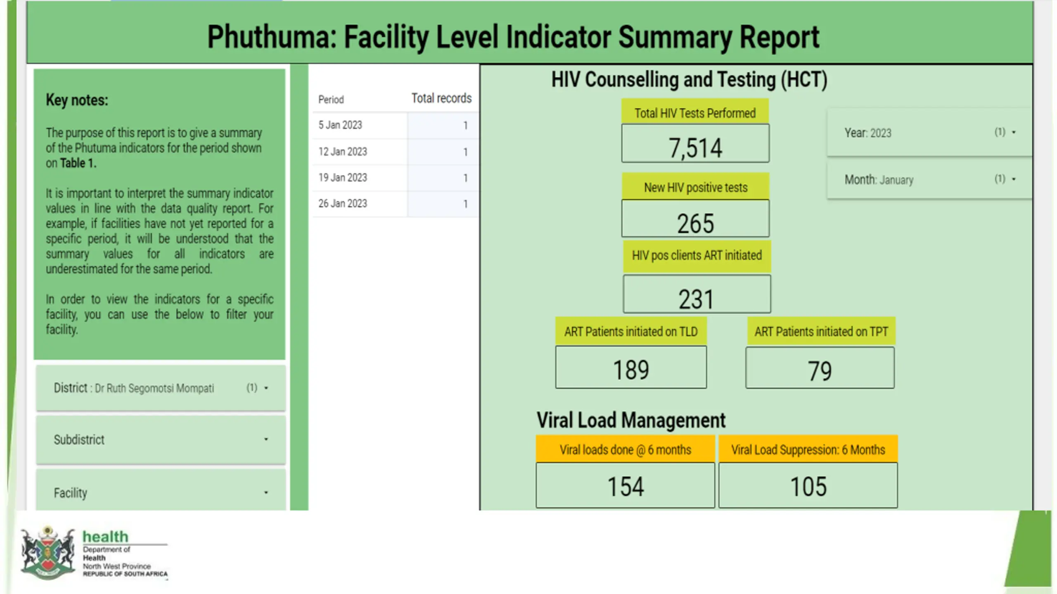
Task: Click the report title Phuthuma Facility Level Indicator
Action: click(x=513, y=37)
